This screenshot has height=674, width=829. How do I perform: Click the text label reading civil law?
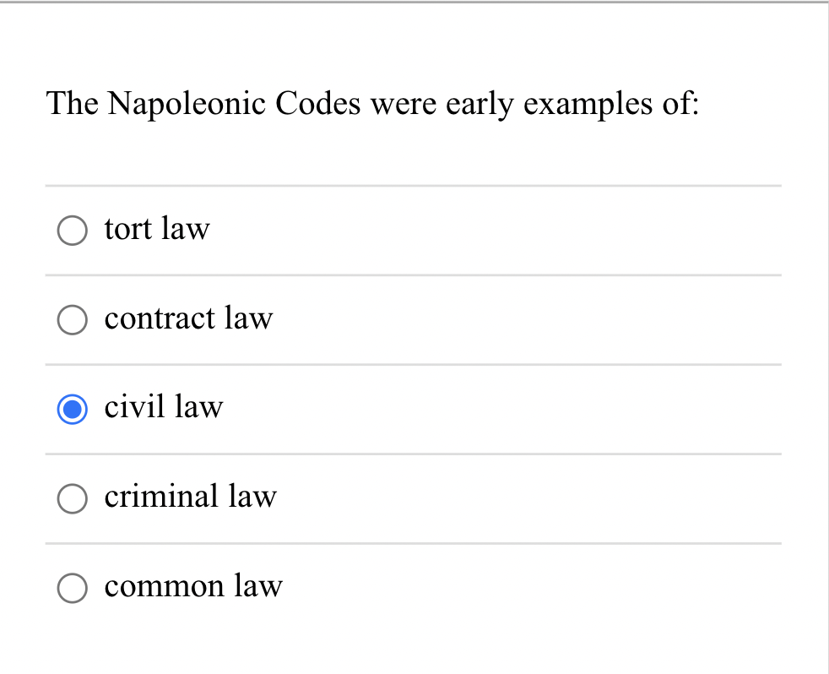point(163,408)
